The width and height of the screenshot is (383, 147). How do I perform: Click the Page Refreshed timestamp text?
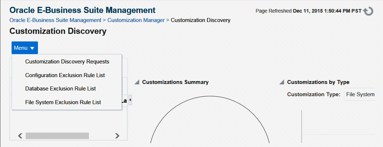pos(309,11)
